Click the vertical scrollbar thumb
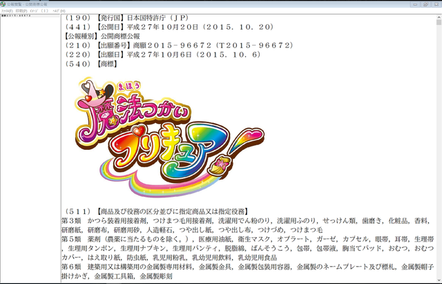 pos(439,22)
